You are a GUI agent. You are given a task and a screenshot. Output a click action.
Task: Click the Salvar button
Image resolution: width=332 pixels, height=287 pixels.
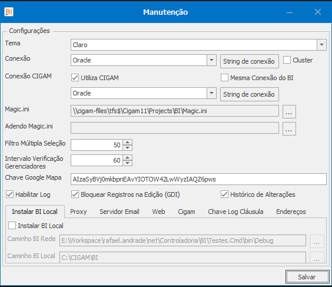(x=307, y=276)
